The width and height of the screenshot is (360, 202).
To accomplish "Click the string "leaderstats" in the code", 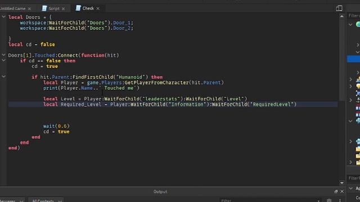I will 161,99.
